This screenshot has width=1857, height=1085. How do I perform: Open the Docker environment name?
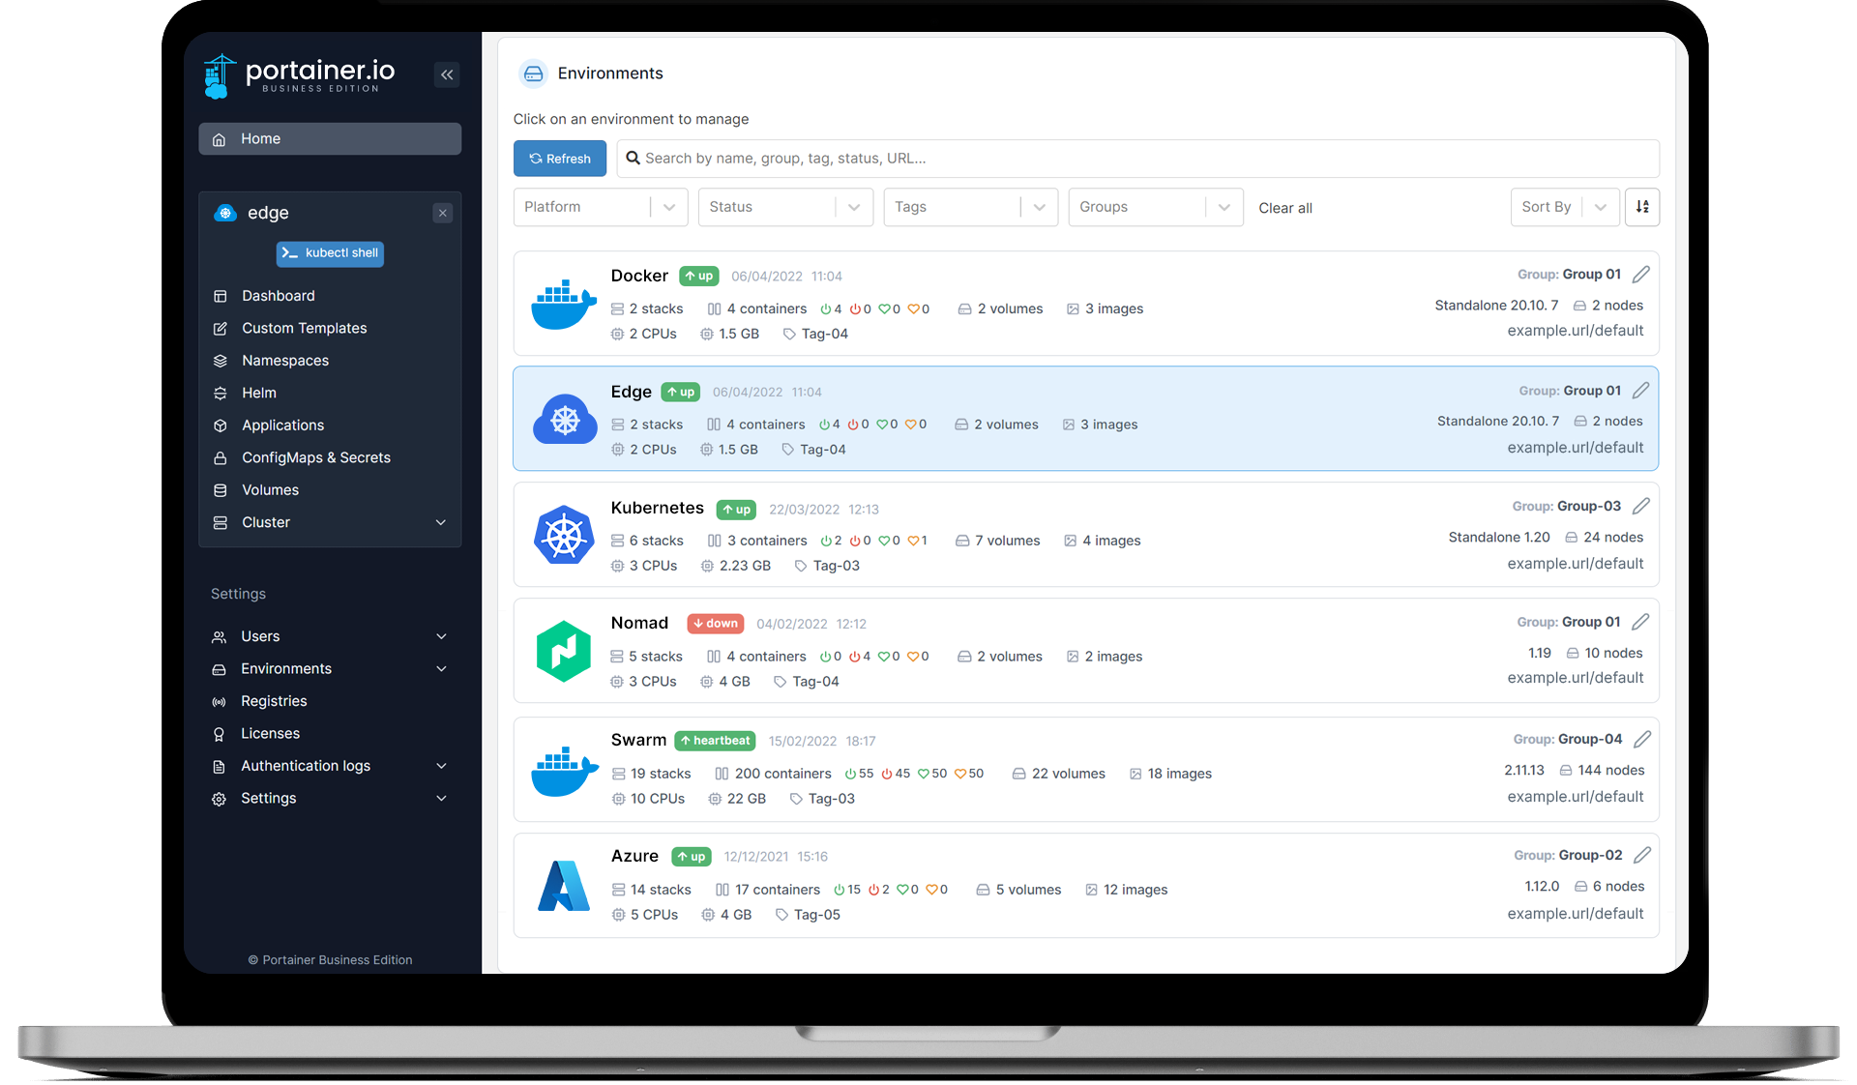pyautogui.click(x=639, y=276)
